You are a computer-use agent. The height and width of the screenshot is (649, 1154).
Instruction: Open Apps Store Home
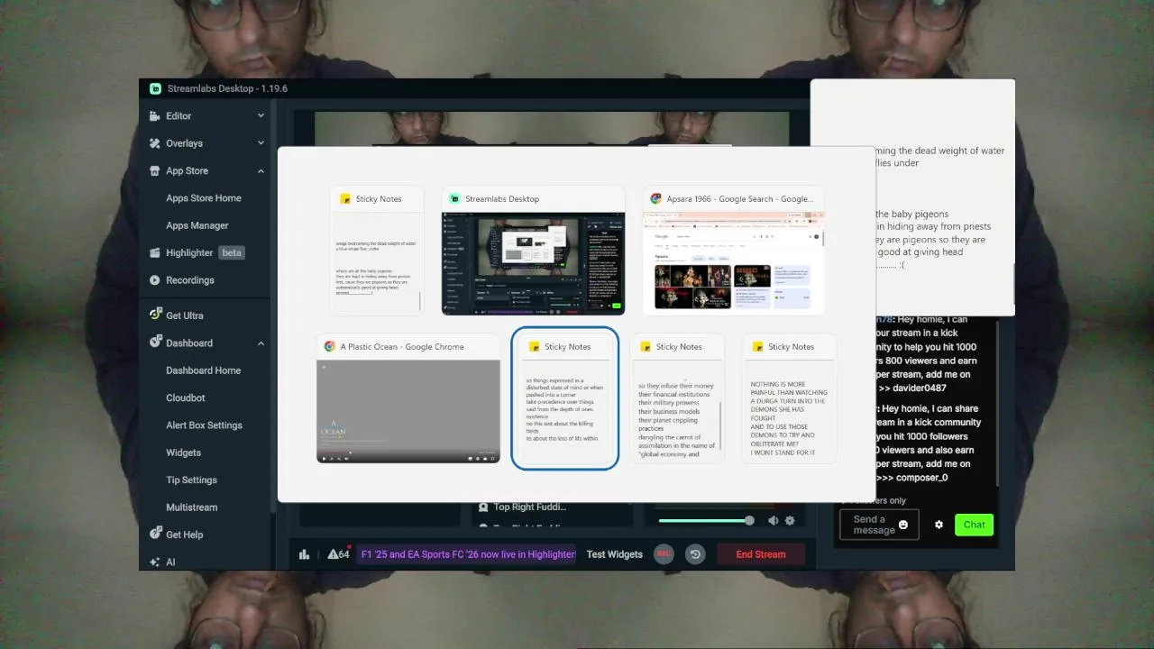coord(204,198)
